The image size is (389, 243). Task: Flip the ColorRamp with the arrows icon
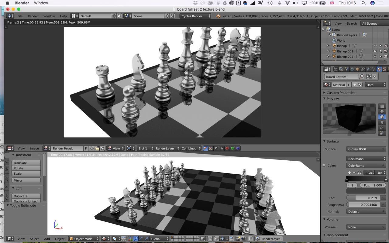[360, 173]
